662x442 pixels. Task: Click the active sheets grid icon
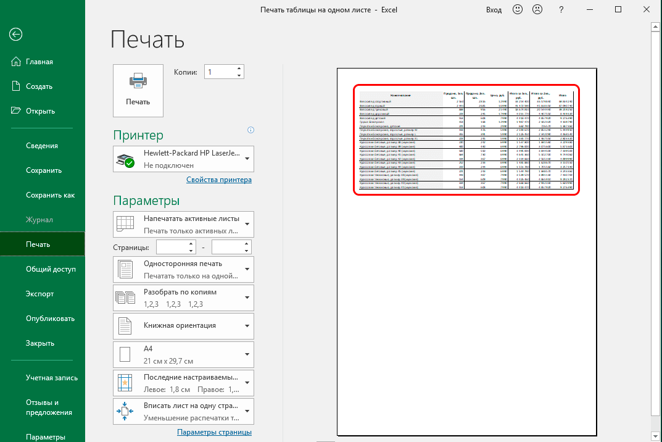[125, 224]
